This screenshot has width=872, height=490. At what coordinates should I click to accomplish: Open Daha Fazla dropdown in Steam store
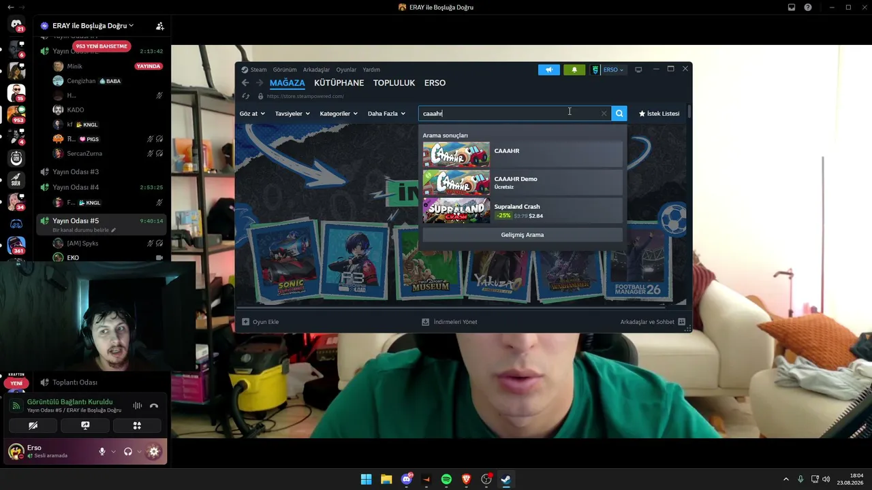pos(386,114)
